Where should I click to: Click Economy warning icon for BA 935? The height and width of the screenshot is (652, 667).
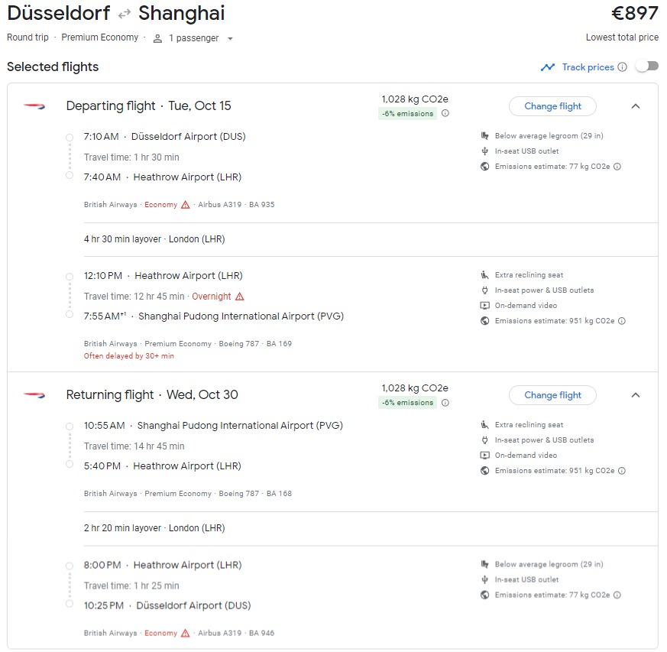pos(185,205)
